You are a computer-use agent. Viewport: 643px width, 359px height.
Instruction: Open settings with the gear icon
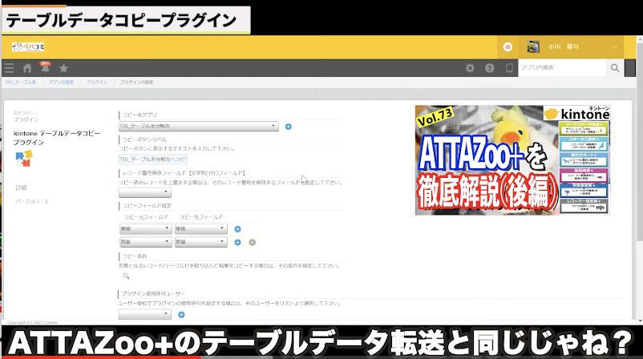pyautogui.click(x=471, y=68)
